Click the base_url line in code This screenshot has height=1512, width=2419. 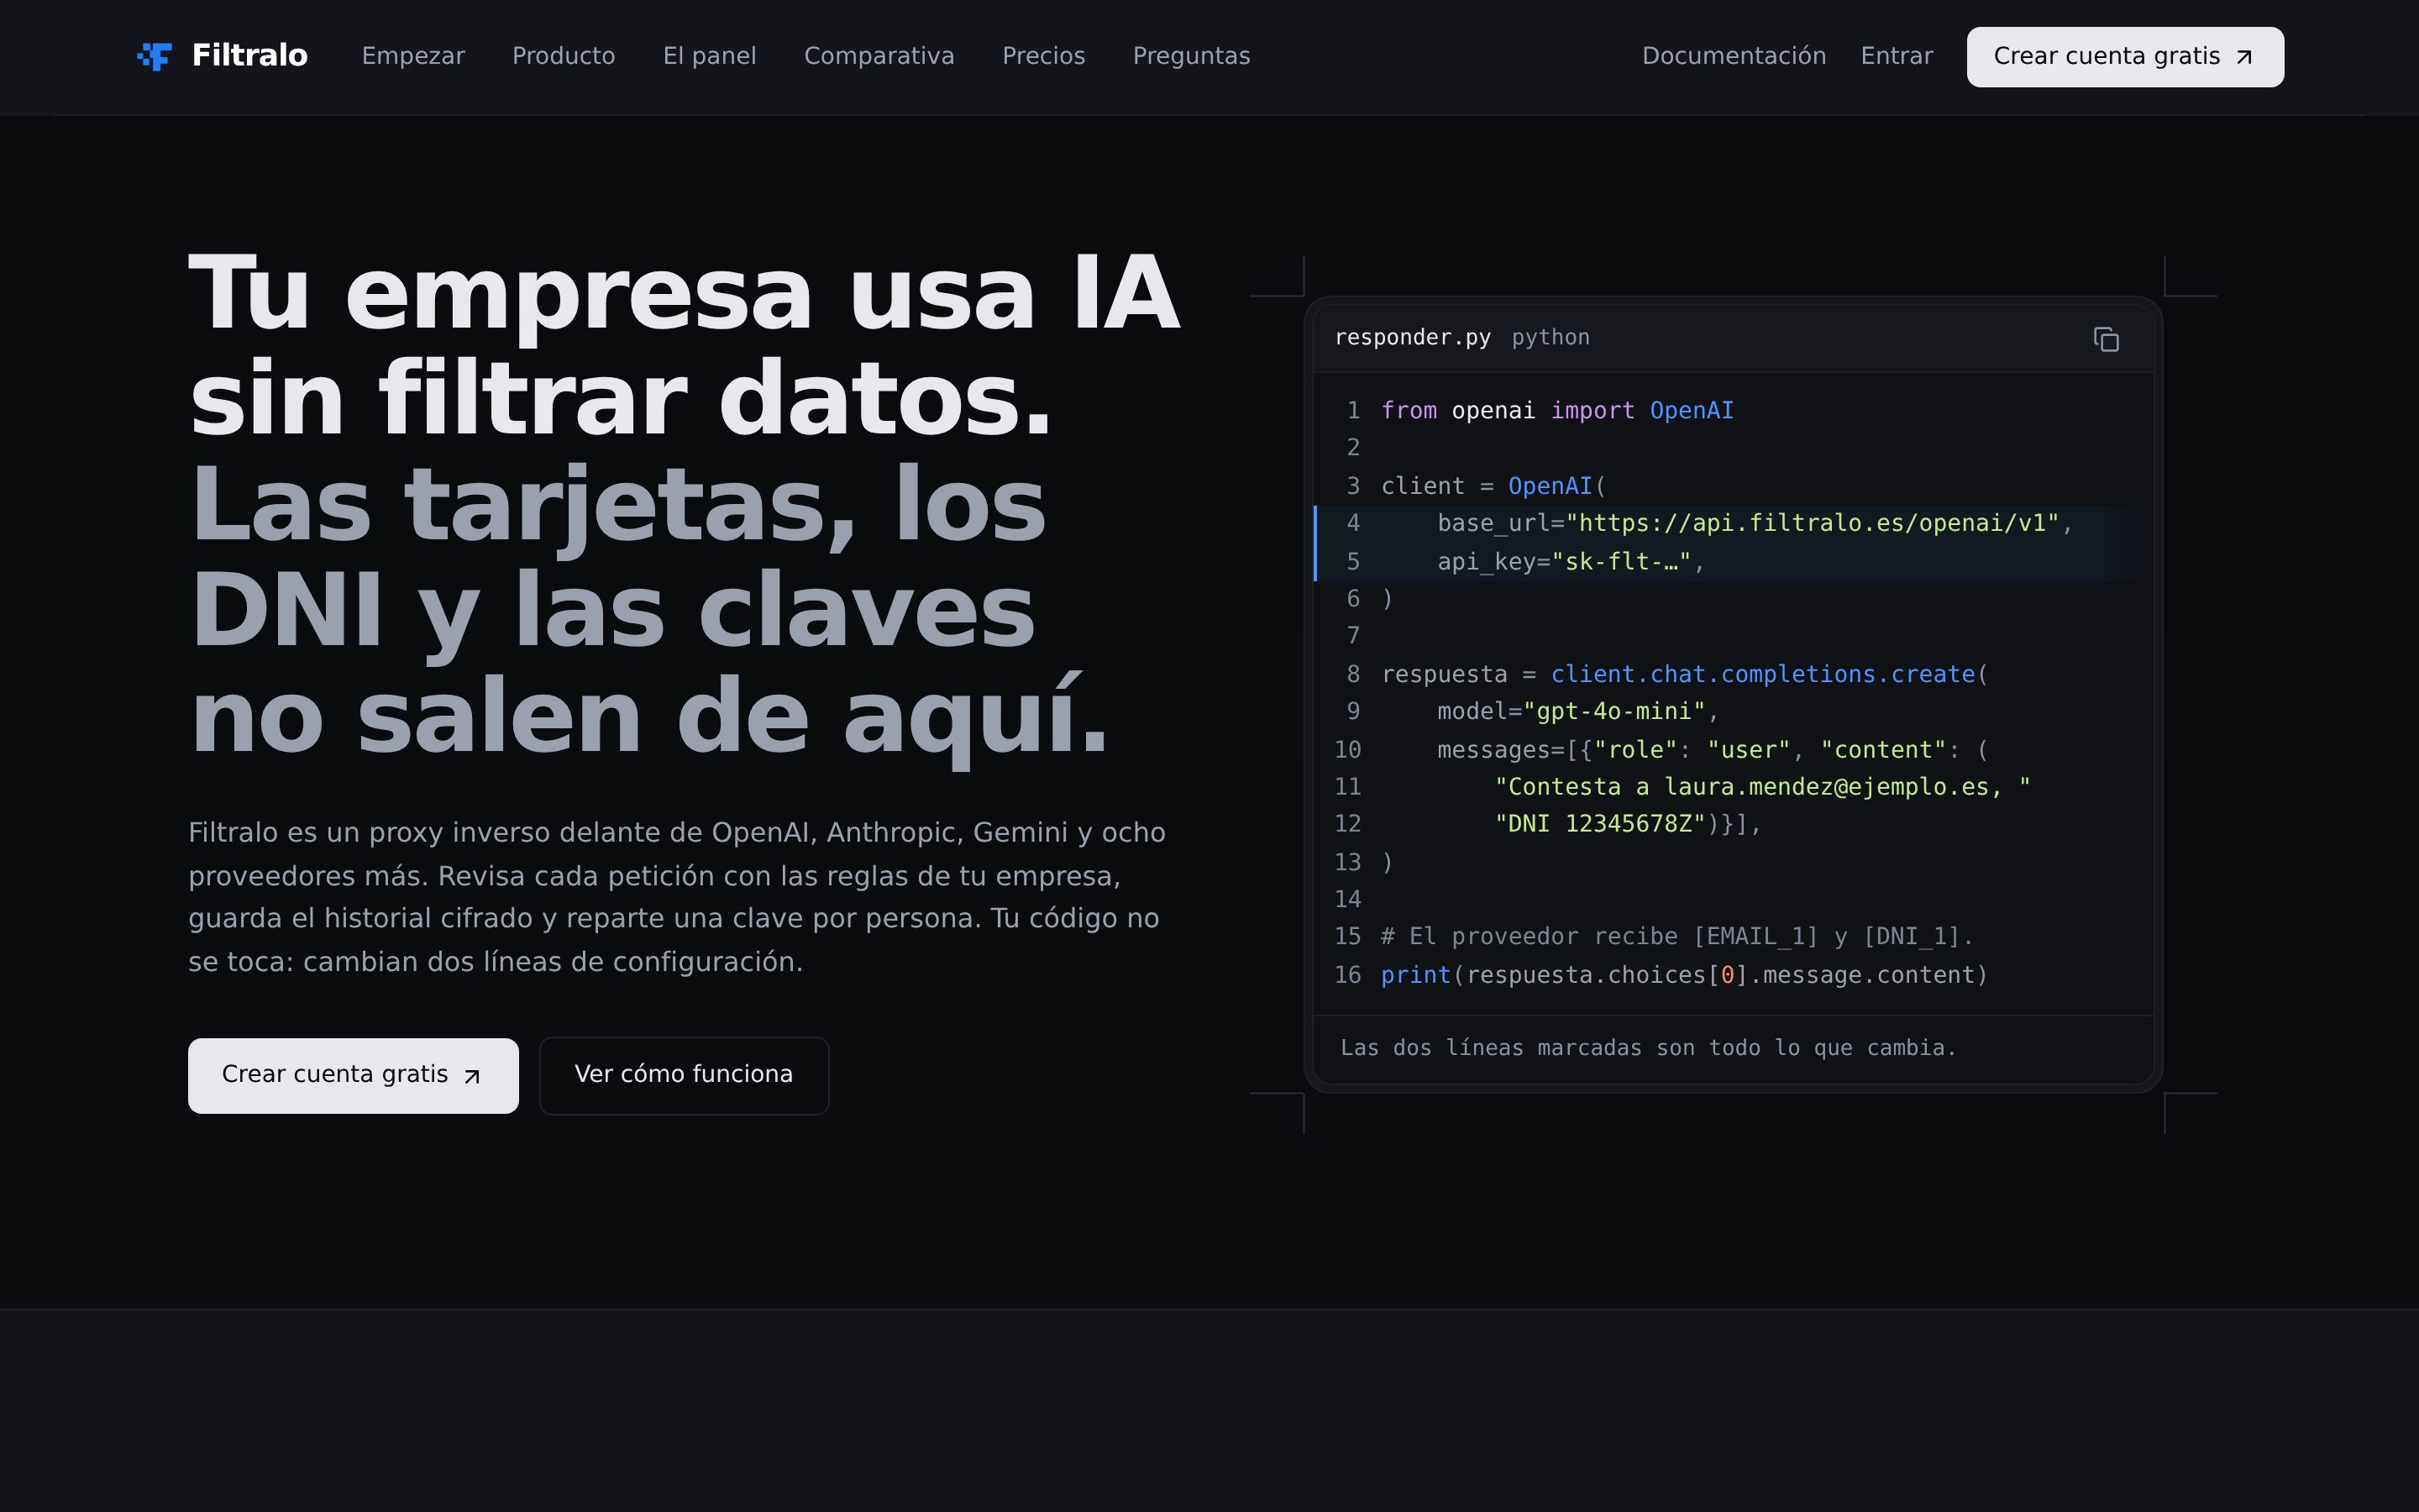coord(1734,523)
